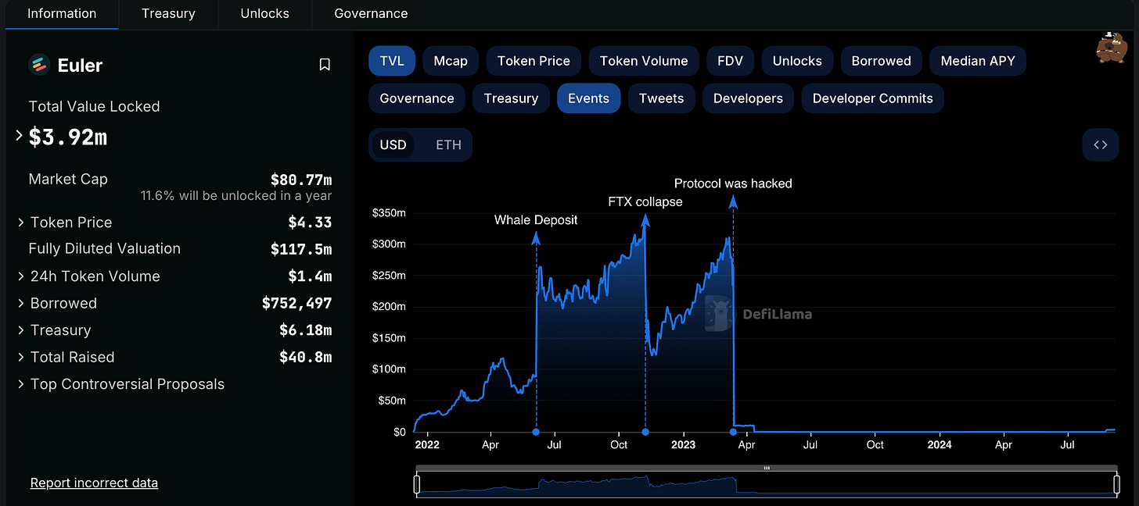The image size is (1139, 506).
Task: Expand the Total Raised row
Action: tap(20, 357)
